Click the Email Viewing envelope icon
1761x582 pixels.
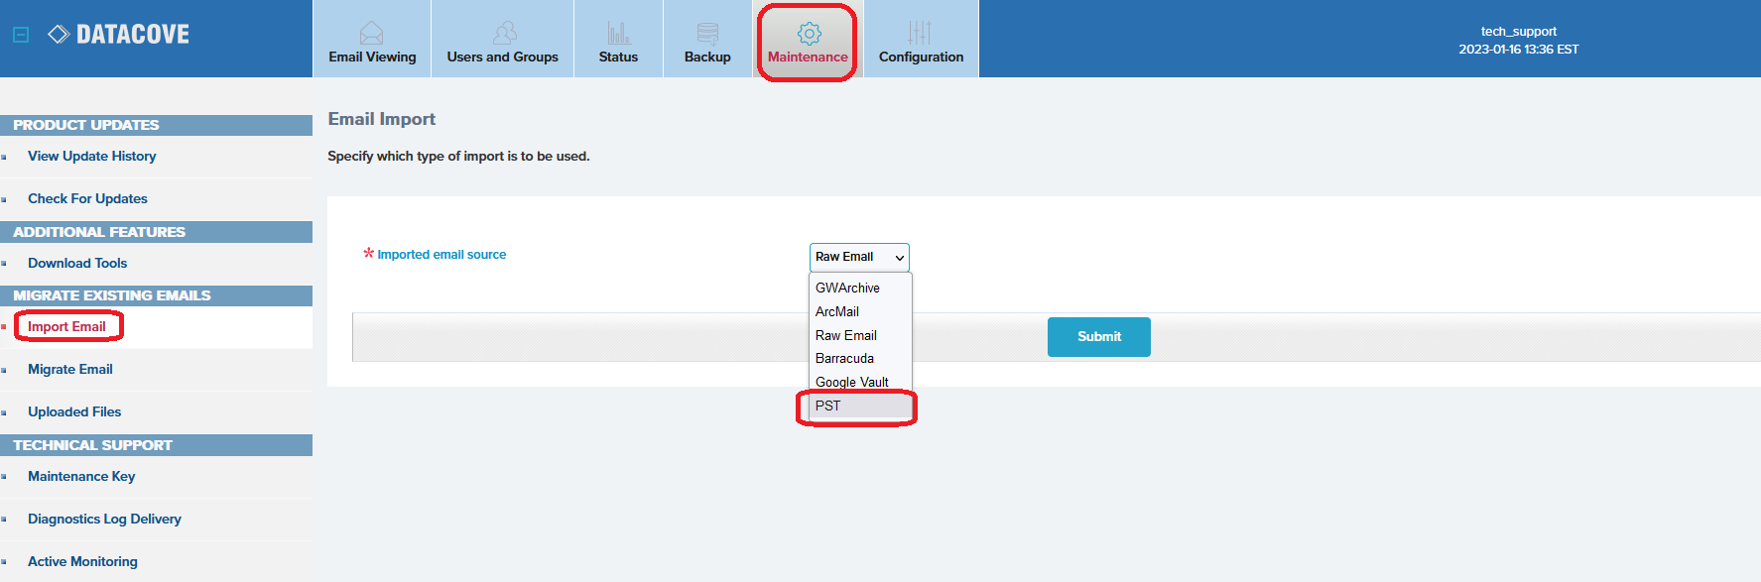pyautogui.click(x=371, y=33)
